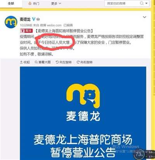Open the full image with 查看大图
Viewport: 155px width, 160px height.
point(43,62)
